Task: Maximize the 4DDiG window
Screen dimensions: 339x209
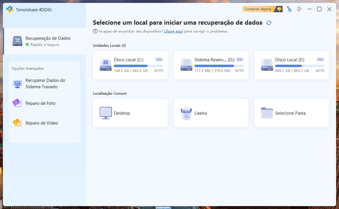Action: (319, 9)
